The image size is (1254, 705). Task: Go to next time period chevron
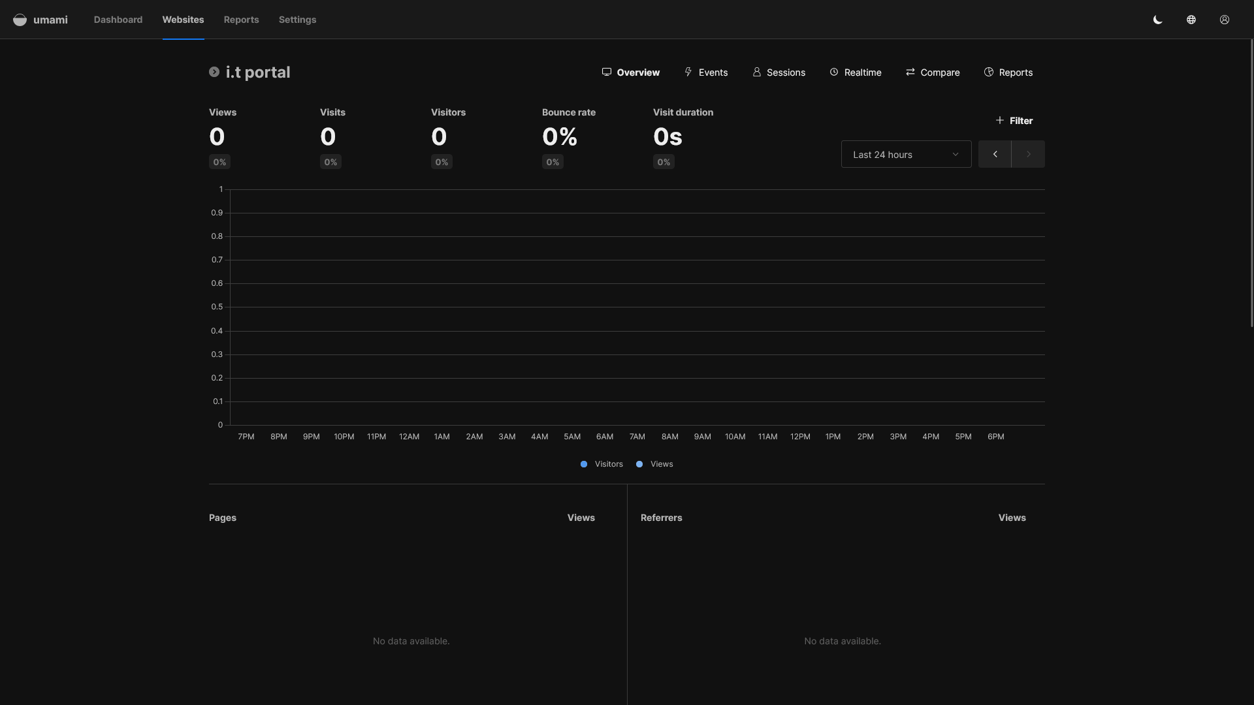pyautogui.click(x=1028, y=154)
